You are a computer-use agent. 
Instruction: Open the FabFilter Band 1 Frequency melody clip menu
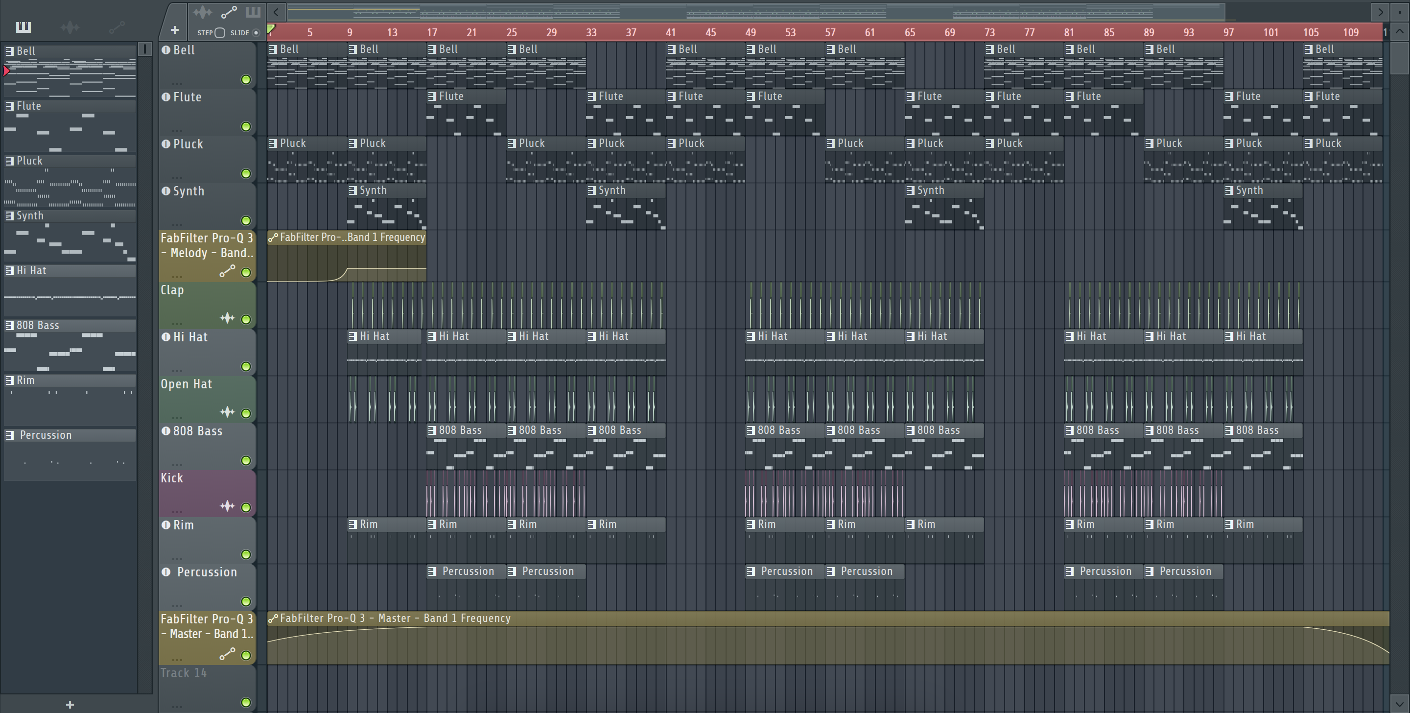[273, 237]
